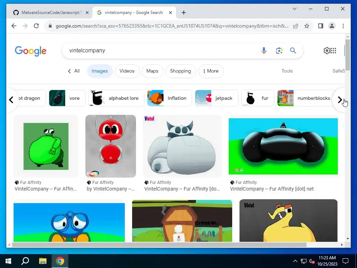The width and height of the screenshot is (357, 268).
Task: Open the yellow creature image result
Action: (288, 221)
